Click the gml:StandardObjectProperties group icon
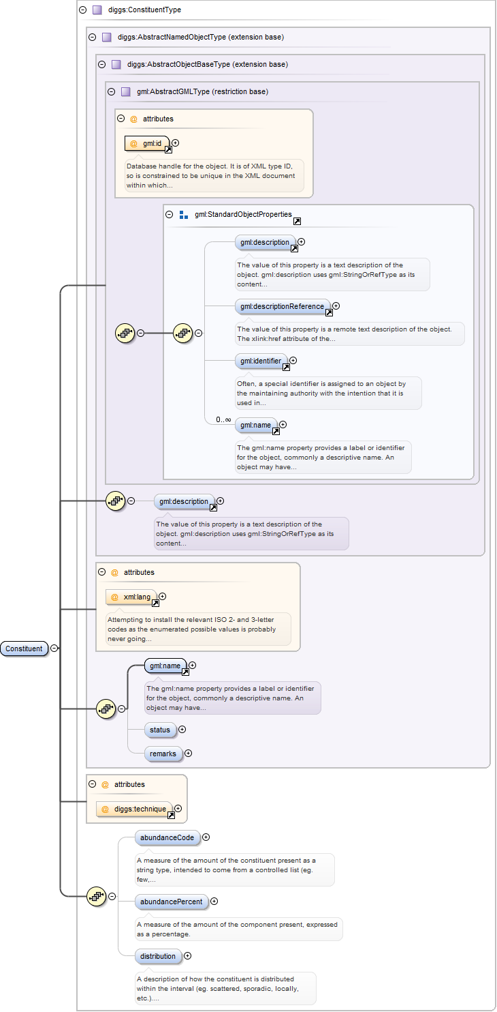The width and height of the screenshot is (497, 1012). coord(183,215)
